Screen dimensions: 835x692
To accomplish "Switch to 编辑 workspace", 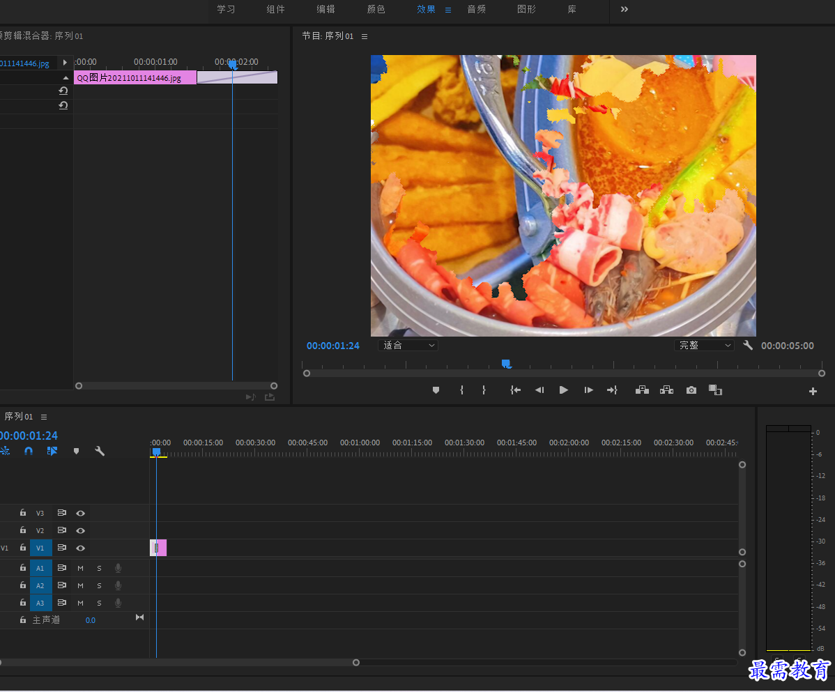I will (326, 10).
